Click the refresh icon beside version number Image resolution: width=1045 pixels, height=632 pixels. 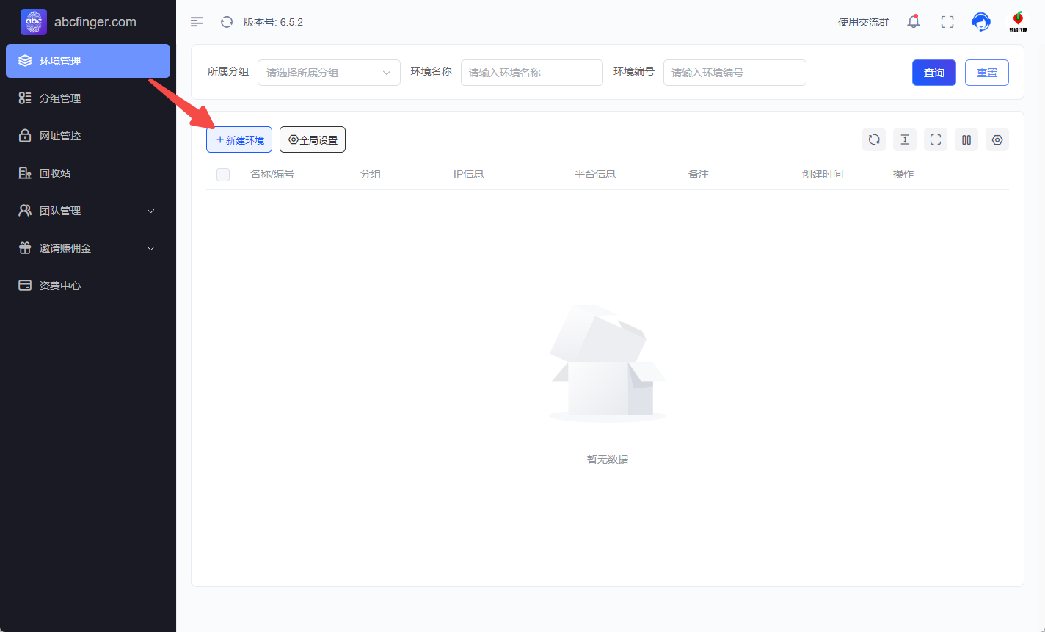tap(227, 22)
